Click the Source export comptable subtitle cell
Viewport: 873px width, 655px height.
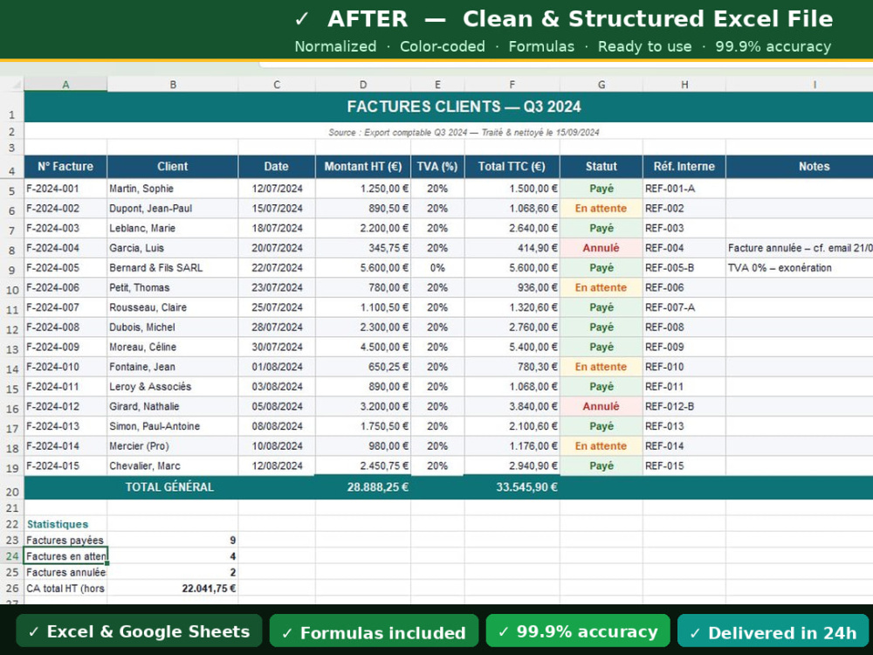coord(449,132)
